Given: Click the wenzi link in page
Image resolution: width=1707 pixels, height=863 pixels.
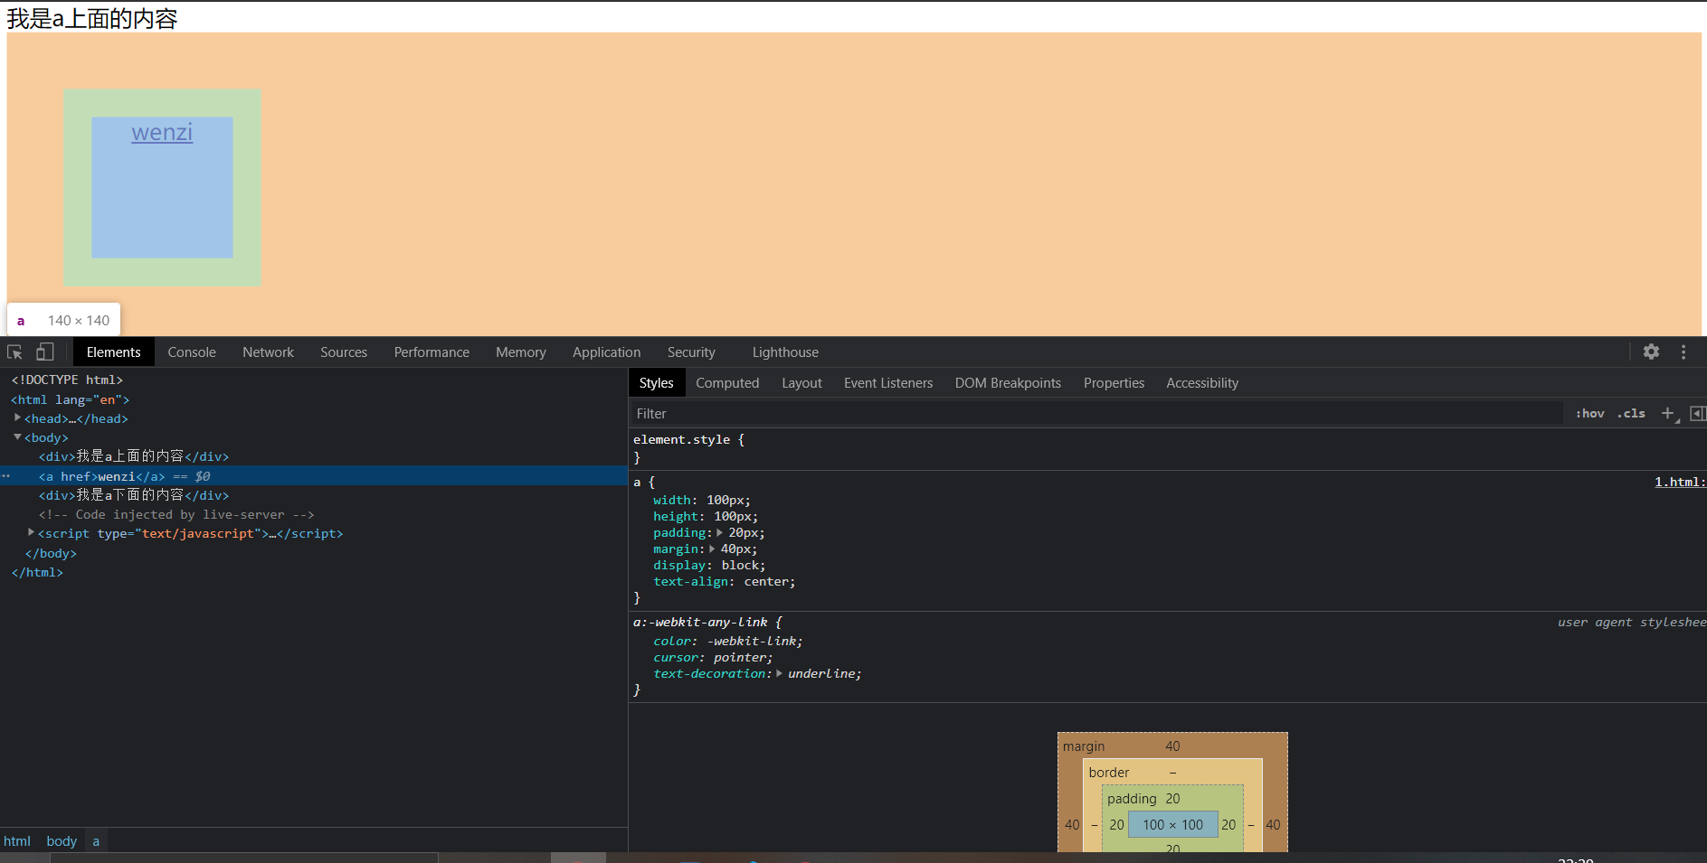Looking at the screenshot, I should pos(162,133).
